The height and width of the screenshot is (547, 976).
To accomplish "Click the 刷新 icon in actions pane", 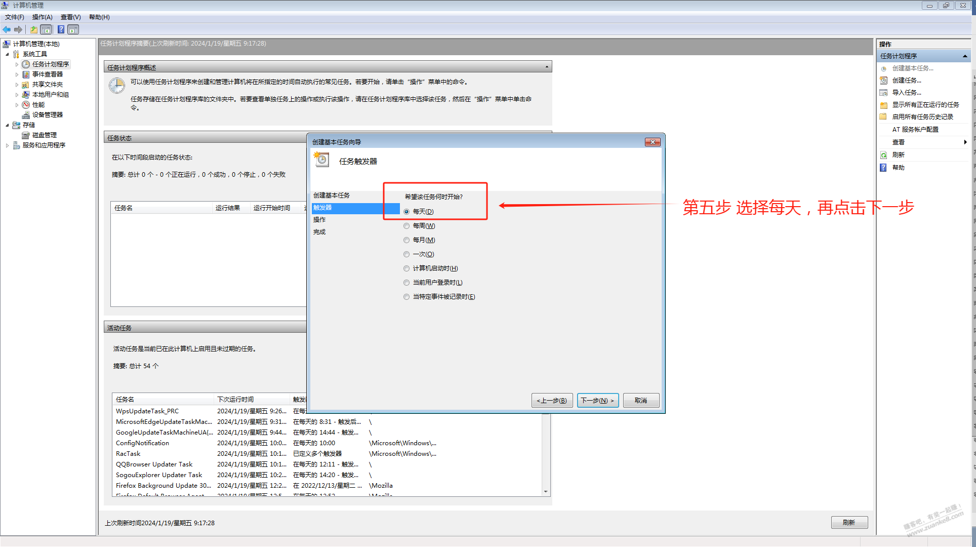I will coord(883,155).
